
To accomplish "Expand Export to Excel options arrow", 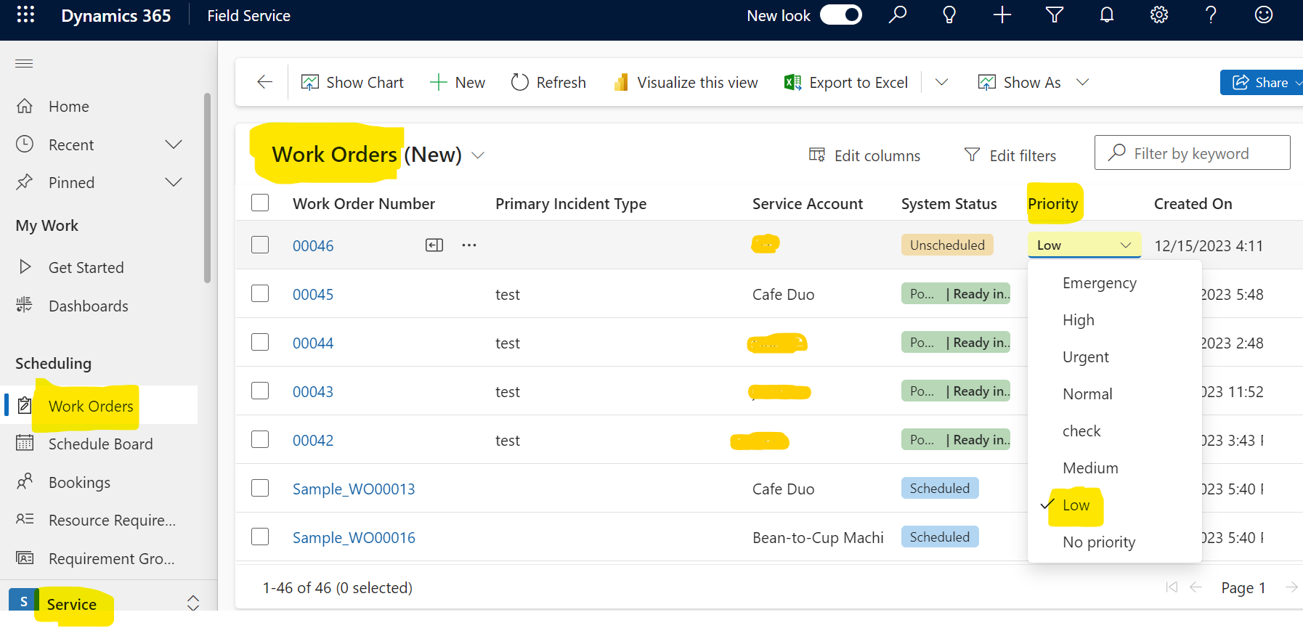I will click(x=942, y=82).
